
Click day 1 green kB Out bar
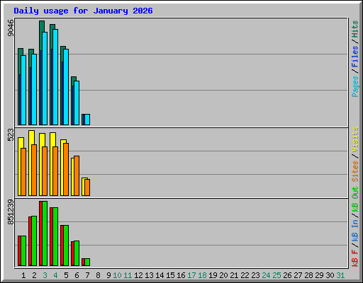[23, 250]
